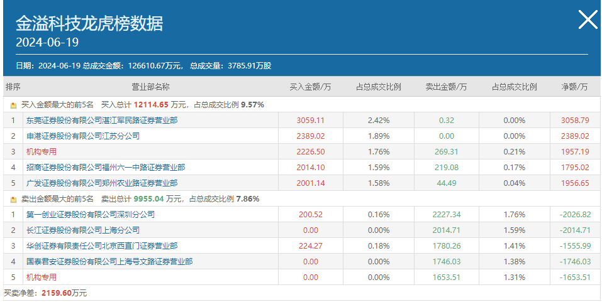Open 长江证券股份有限公司上海分公司 link
602x302 pixels.
82,230
